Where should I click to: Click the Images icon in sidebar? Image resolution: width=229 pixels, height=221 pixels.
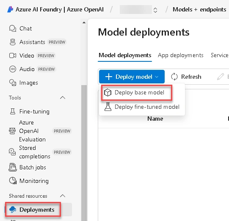13,83
